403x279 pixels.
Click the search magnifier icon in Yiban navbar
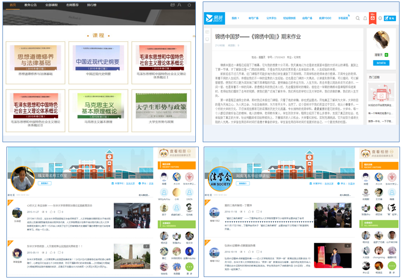pyautogui.click(x=358, y=18)
